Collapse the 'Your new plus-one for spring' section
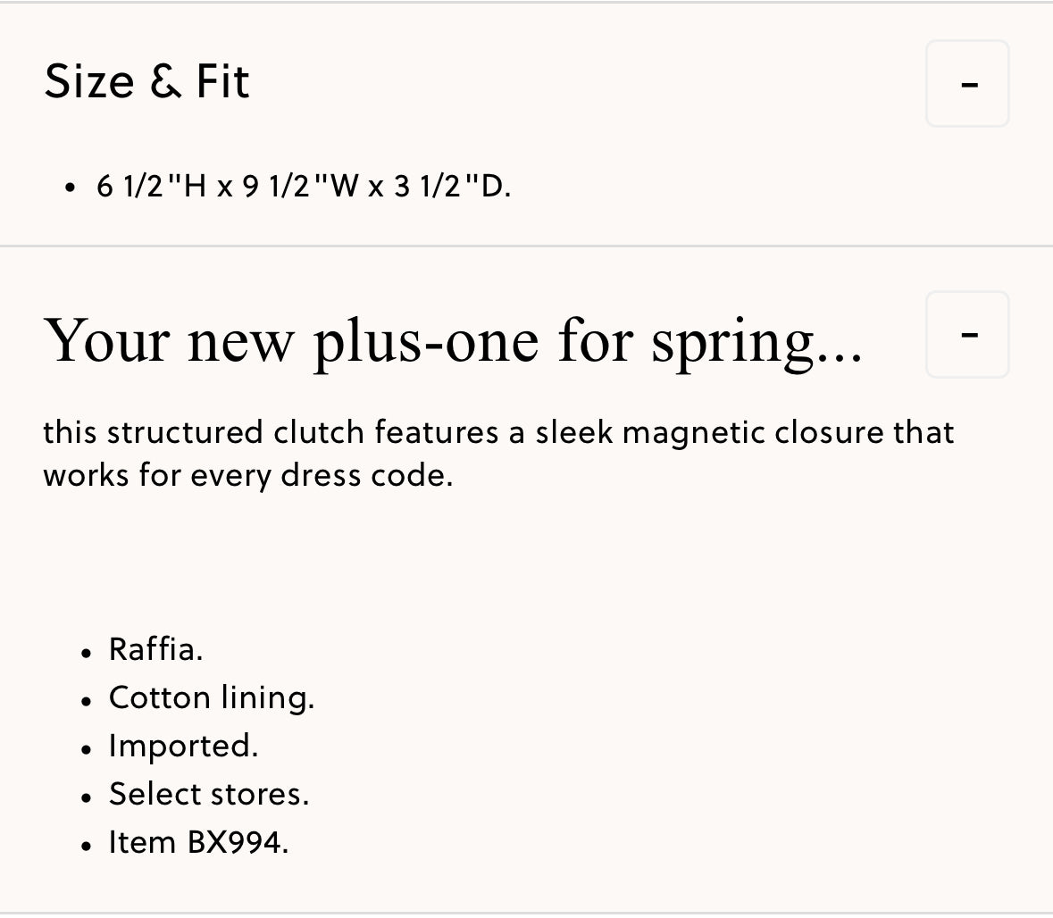The height and width of the screenshot is (918, 1053). tap(968, 335)
